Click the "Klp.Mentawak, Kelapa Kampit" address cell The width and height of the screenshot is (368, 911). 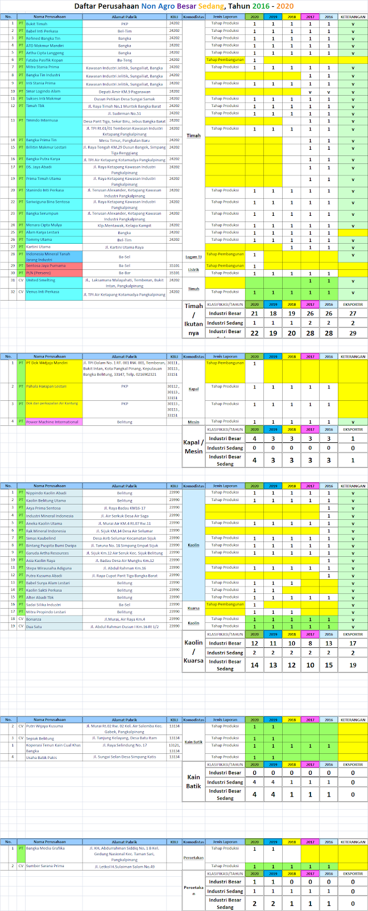pos(125,225)
